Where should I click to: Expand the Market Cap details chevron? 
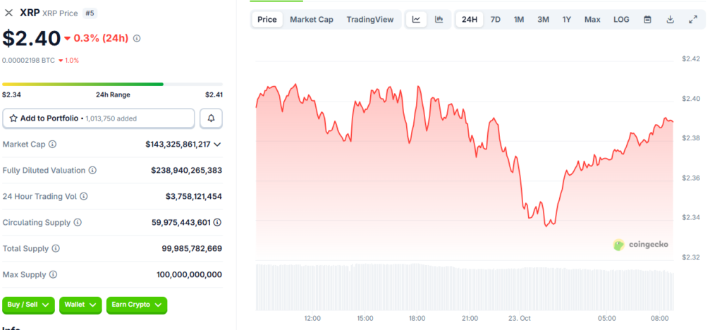[x=217, y=145]
